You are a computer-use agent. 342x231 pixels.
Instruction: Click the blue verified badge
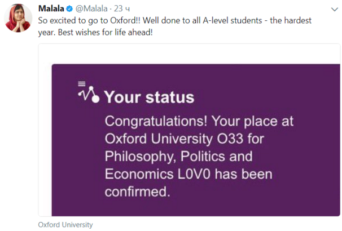[x=68, y=8]
